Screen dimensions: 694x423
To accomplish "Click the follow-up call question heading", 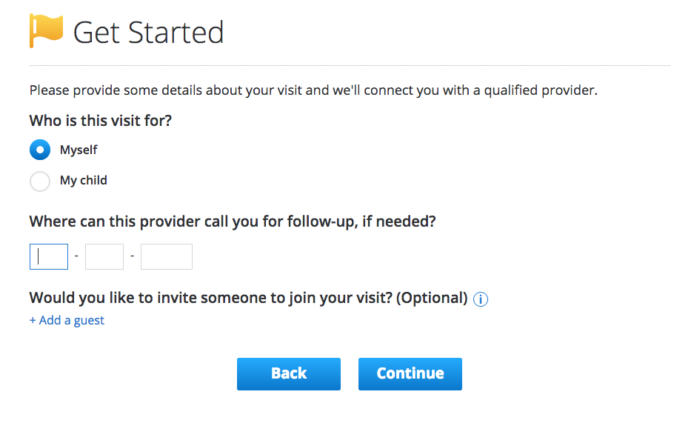I will coord(233,222).
